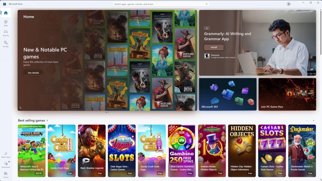322x181 pixels.
Task: Show previous best selling games with left arrow
Action: (x=307, y=120)
